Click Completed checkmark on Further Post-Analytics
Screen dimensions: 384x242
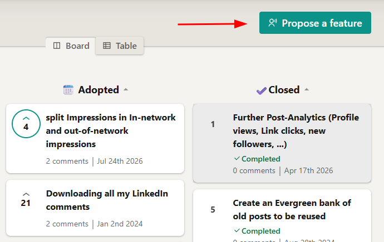point(237,159)
